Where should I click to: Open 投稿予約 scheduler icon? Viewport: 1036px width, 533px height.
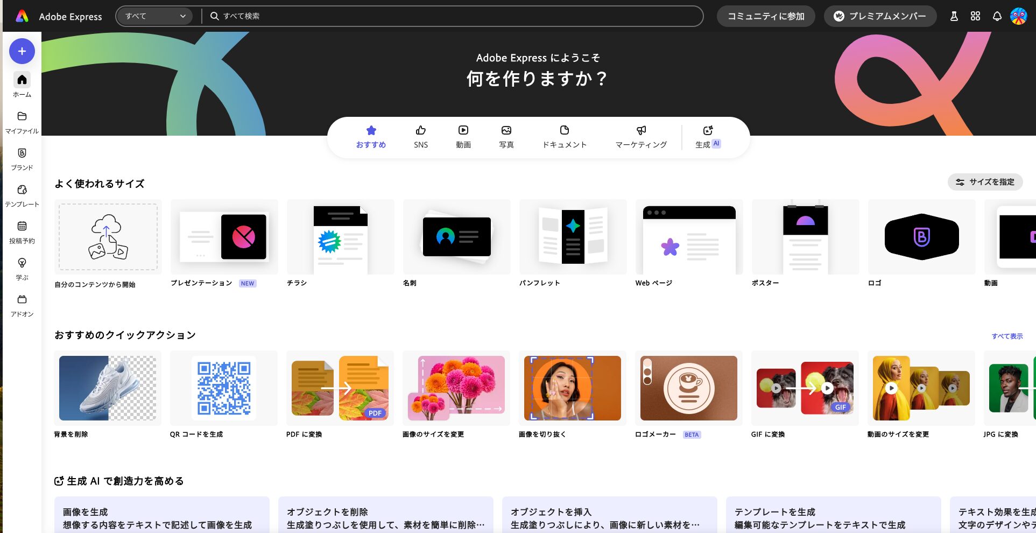click(x=22, y=232)
